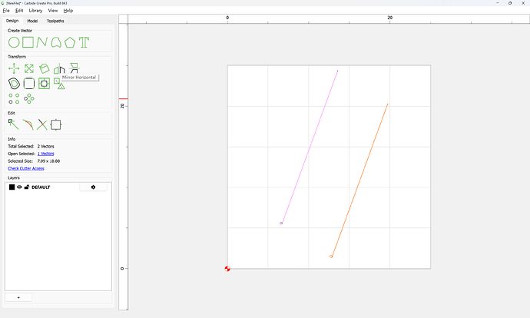The width and height of the screenshot is (530, 318).
Task: Click the Mirror Horizontal icon
Action: point(59,68)
